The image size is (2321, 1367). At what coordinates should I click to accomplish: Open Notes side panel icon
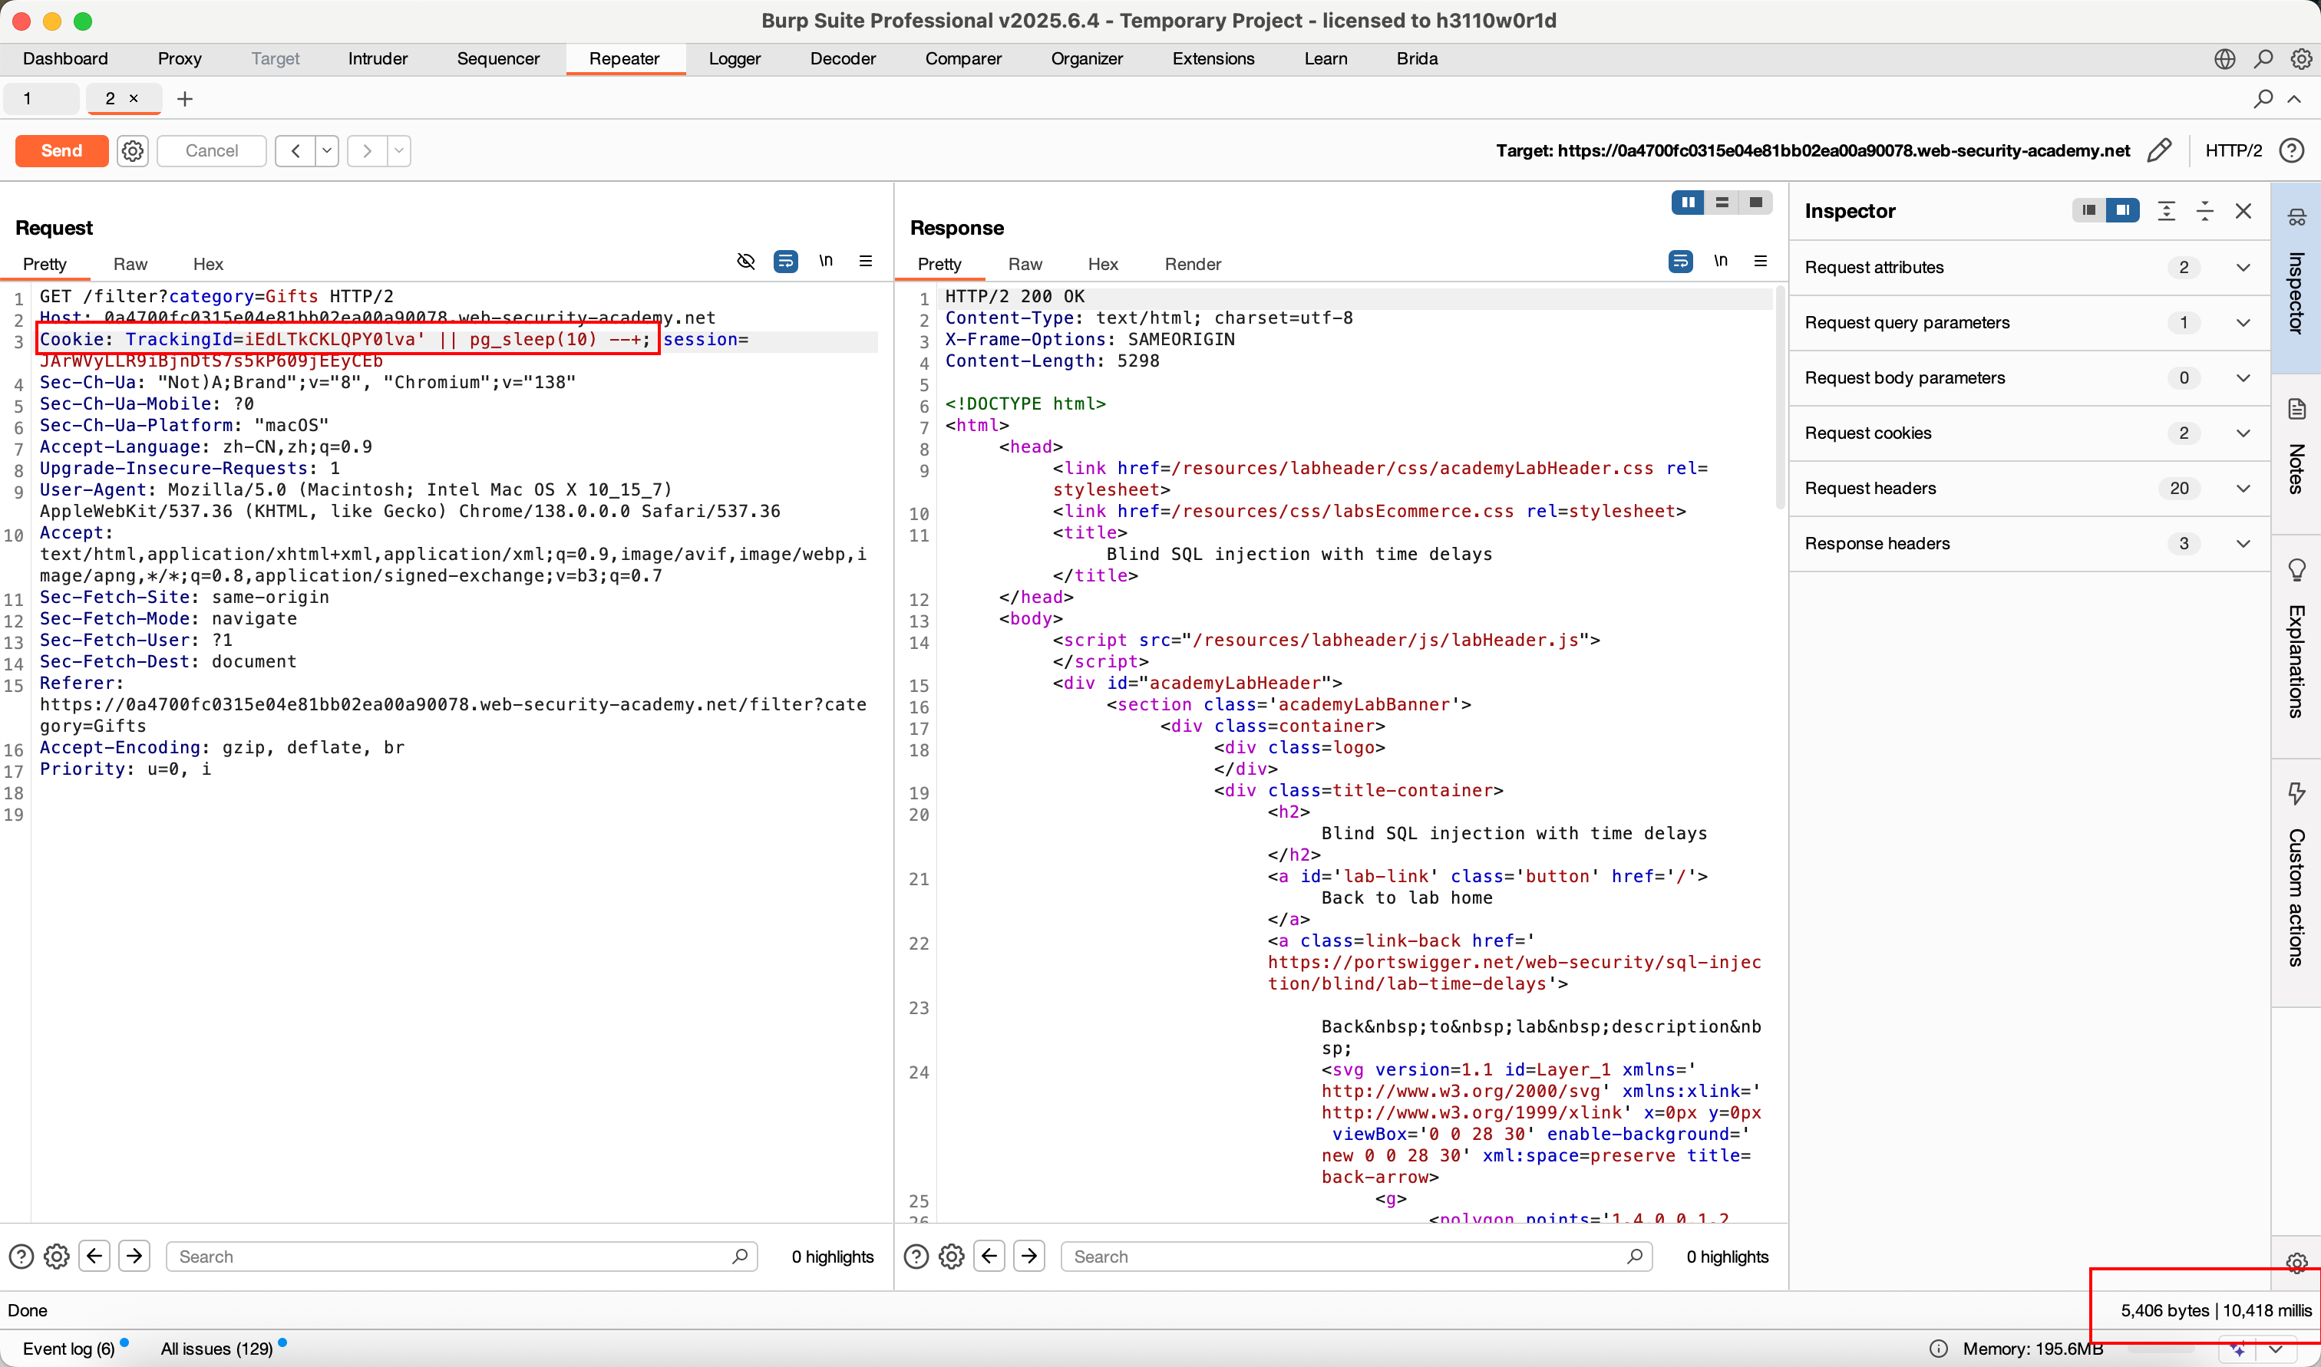coord(2296,409)
